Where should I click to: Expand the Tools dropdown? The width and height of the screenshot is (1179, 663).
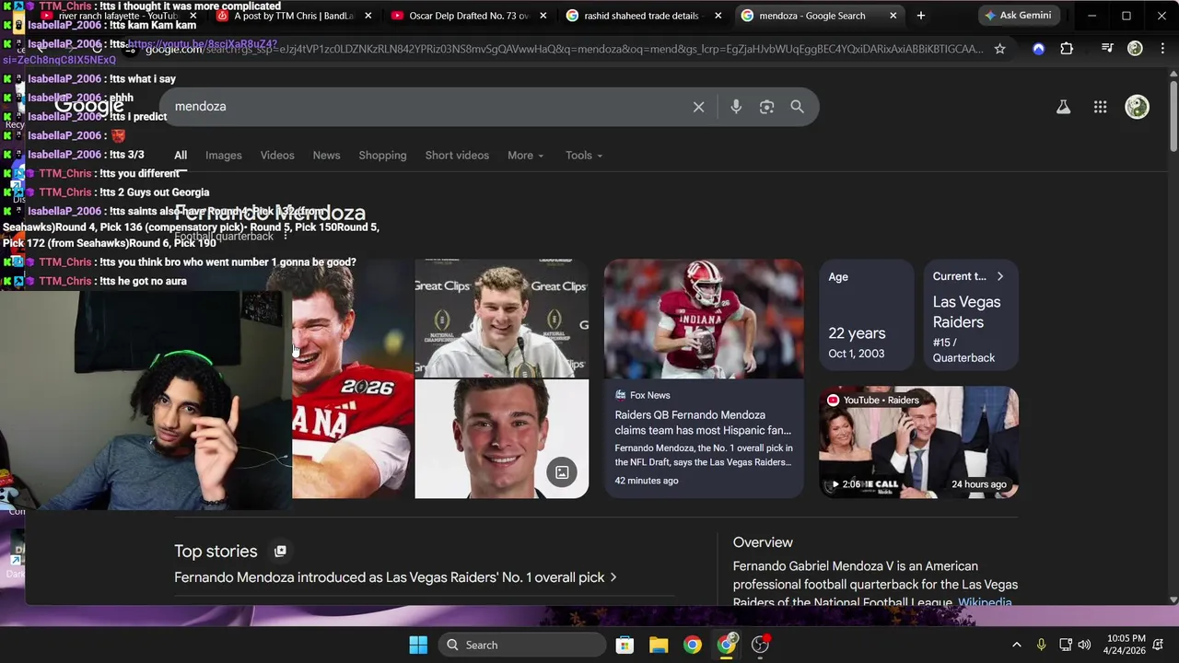584,156
